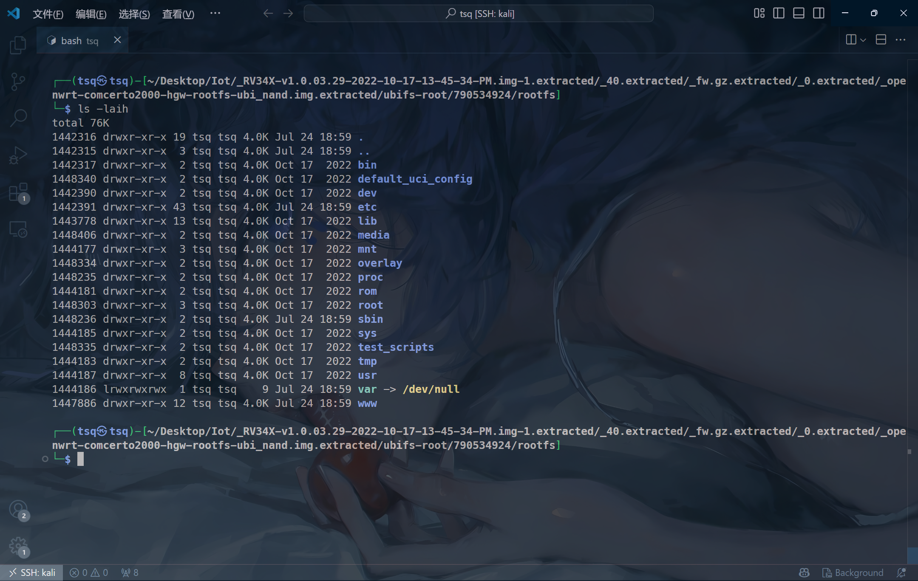
Task: Open the Remote Explorer view
Action: pyautogui.click(x=18, y=229)
